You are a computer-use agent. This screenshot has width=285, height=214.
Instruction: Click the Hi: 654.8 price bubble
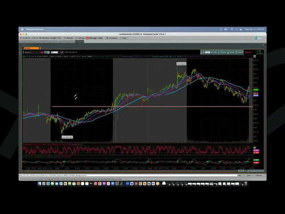tap(181, 64)
